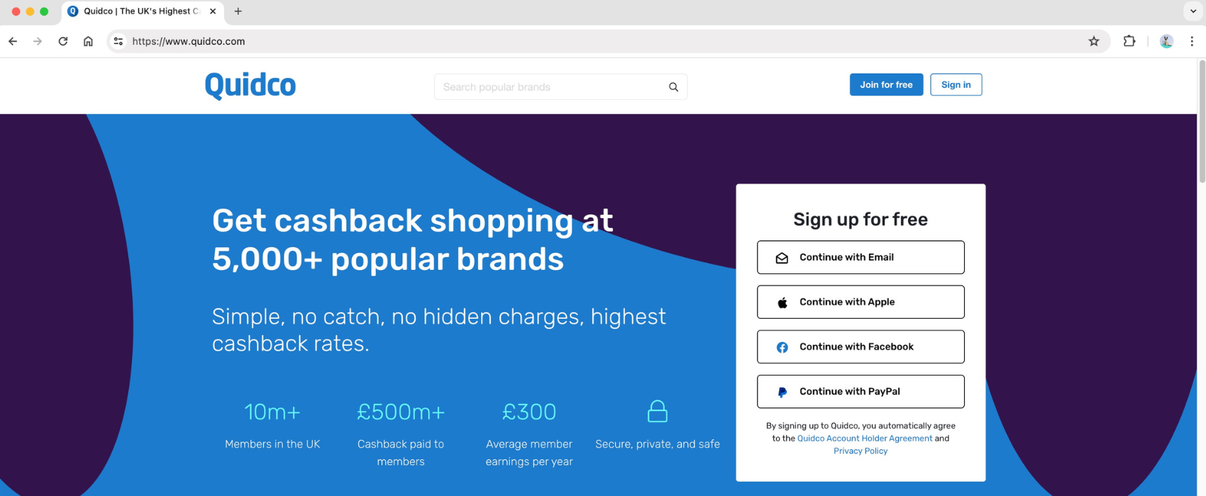This screenshot has width=1206, height=496.
Task: Expand the collapsed toolbar chevron at top right
Action: 1190,11
